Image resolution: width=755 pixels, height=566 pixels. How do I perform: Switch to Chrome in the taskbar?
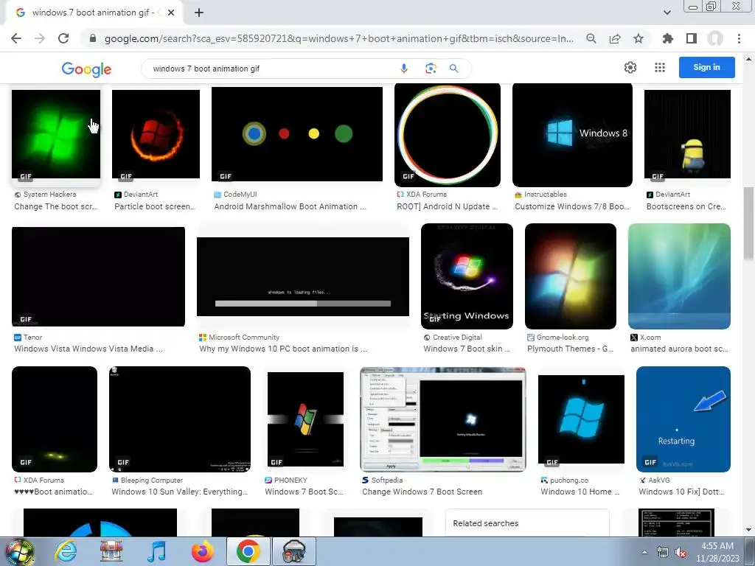[248, 551]
